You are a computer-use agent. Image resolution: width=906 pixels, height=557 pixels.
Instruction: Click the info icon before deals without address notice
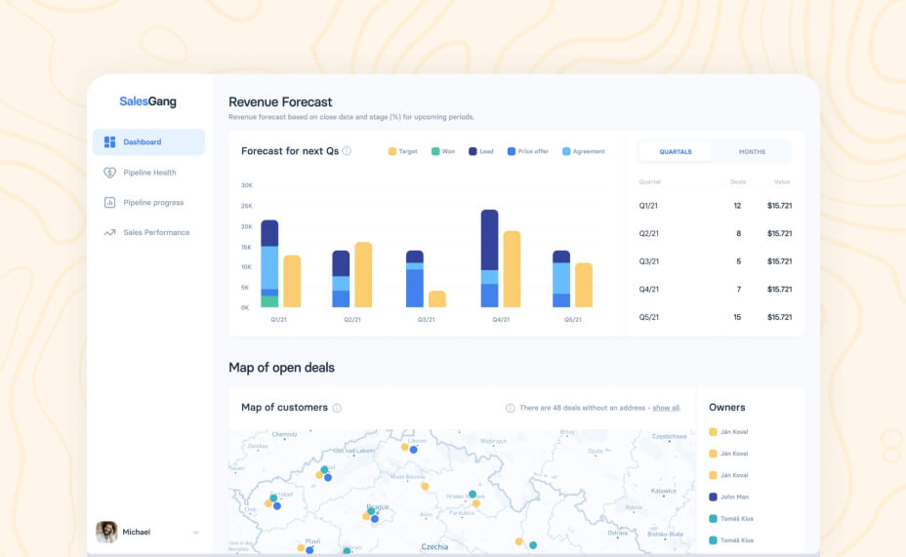(x=510, y=408)
